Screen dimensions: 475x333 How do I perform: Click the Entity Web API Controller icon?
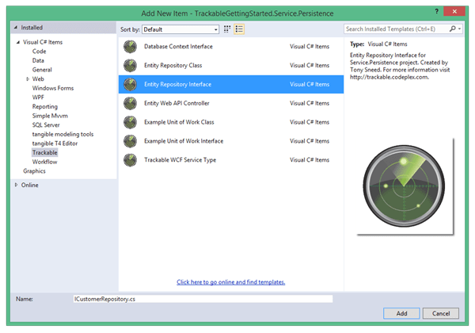coord(130,103)
